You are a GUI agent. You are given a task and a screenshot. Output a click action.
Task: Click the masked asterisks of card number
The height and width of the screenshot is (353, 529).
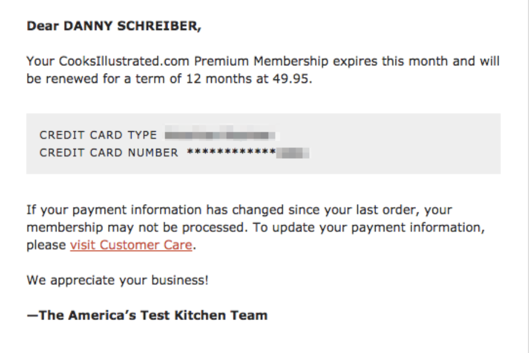point(232,152)
